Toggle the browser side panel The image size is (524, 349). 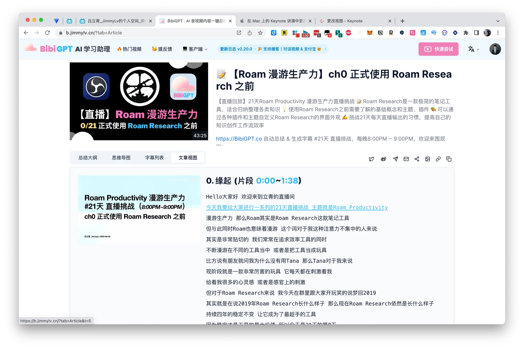pos(477,33)
